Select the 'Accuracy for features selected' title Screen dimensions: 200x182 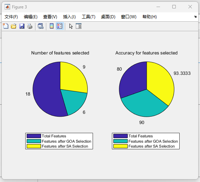(x=146, y=53)
